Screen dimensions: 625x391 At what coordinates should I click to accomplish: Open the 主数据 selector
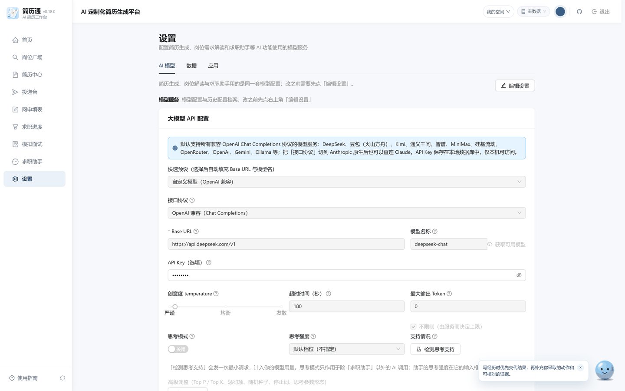coord(533,12)
